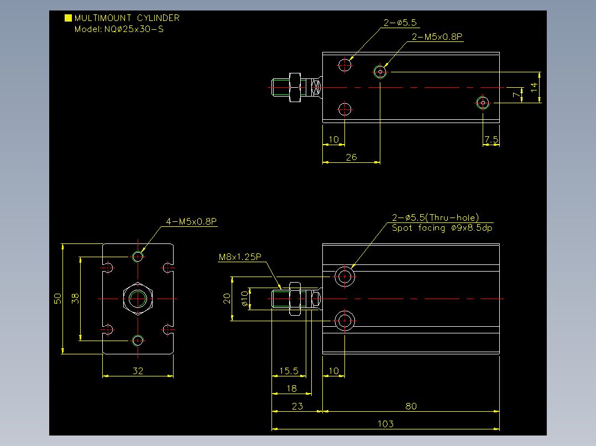Select the "23" dimension value
This screenshot has height=446, width=596.
[x=297, y=406]
